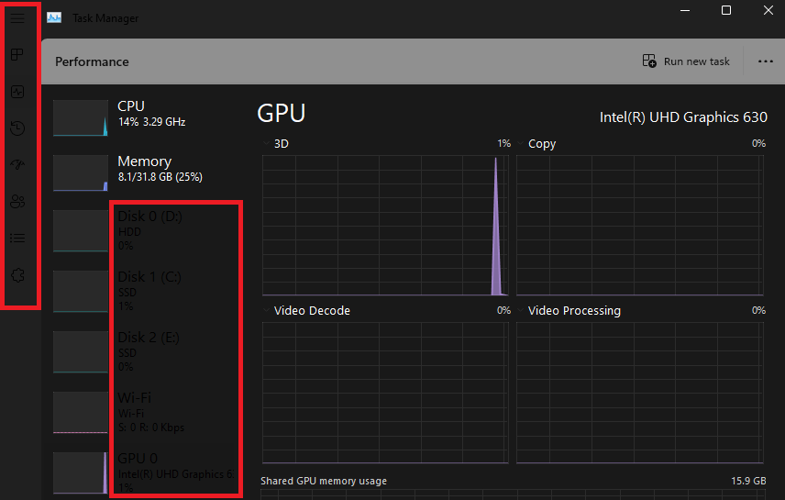Go to the Processes page icon
The image size is (785, 500).
tap(17, 55)
